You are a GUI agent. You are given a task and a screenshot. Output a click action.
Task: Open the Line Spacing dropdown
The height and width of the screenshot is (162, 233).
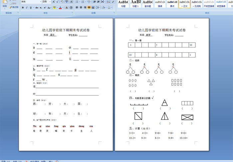pyautogui.click(x=98, y=8)
